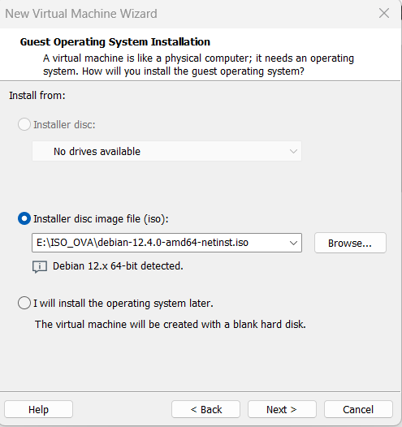Click the install operating system later label
This screenshot has width=402, height=427.
click(123, 304)
